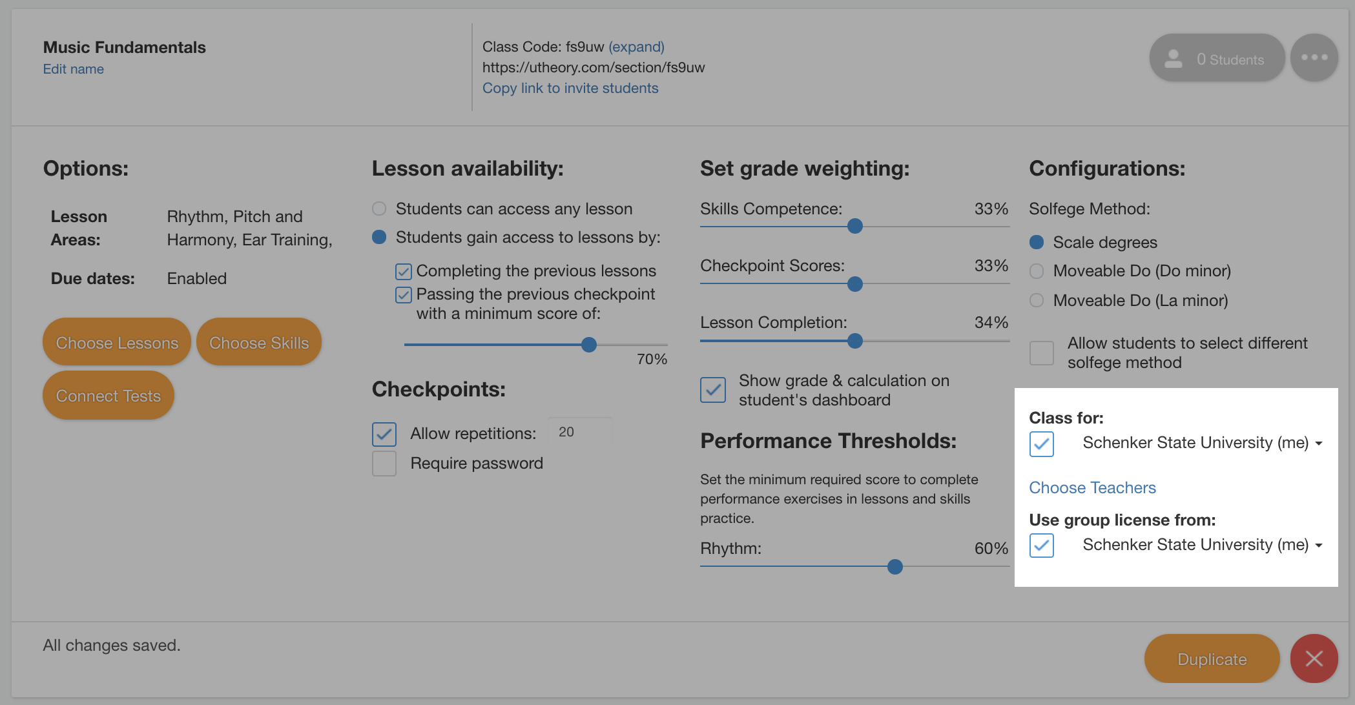The width and height of the screenshot is (1355, 705).
Task: Click the expand class code link
Action: coord(634,46)
